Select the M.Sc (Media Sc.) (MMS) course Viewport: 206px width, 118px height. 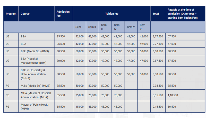35,86
